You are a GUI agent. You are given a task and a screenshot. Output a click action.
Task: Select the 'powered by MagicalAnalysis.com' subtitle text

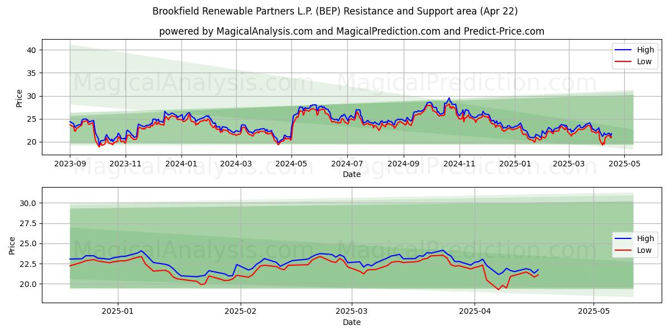click(352, 31)
